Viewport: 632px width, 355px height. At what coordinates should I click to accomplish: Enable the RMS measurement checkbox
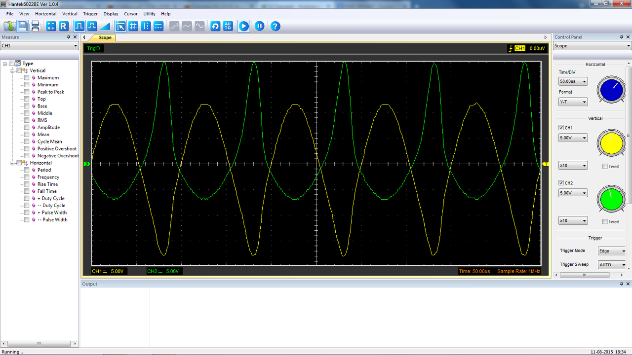pos(27,120)
